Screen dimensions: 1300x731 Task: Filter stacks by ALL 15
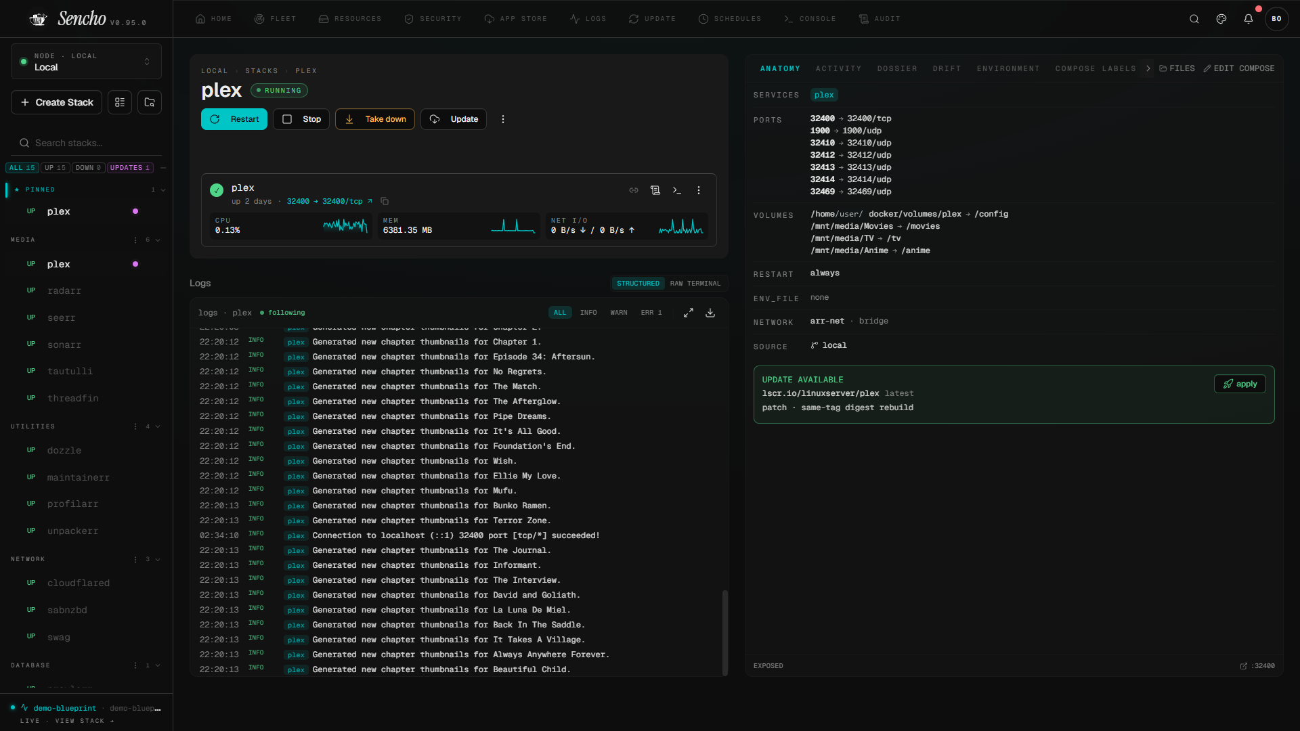tap(22, 168)
